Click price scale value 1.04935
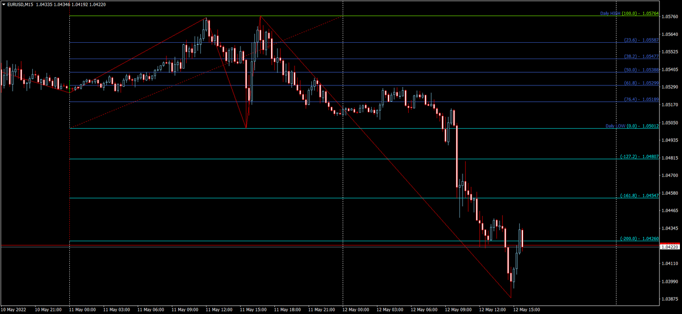This screenshot has width=682, height=314. (670, 140)
